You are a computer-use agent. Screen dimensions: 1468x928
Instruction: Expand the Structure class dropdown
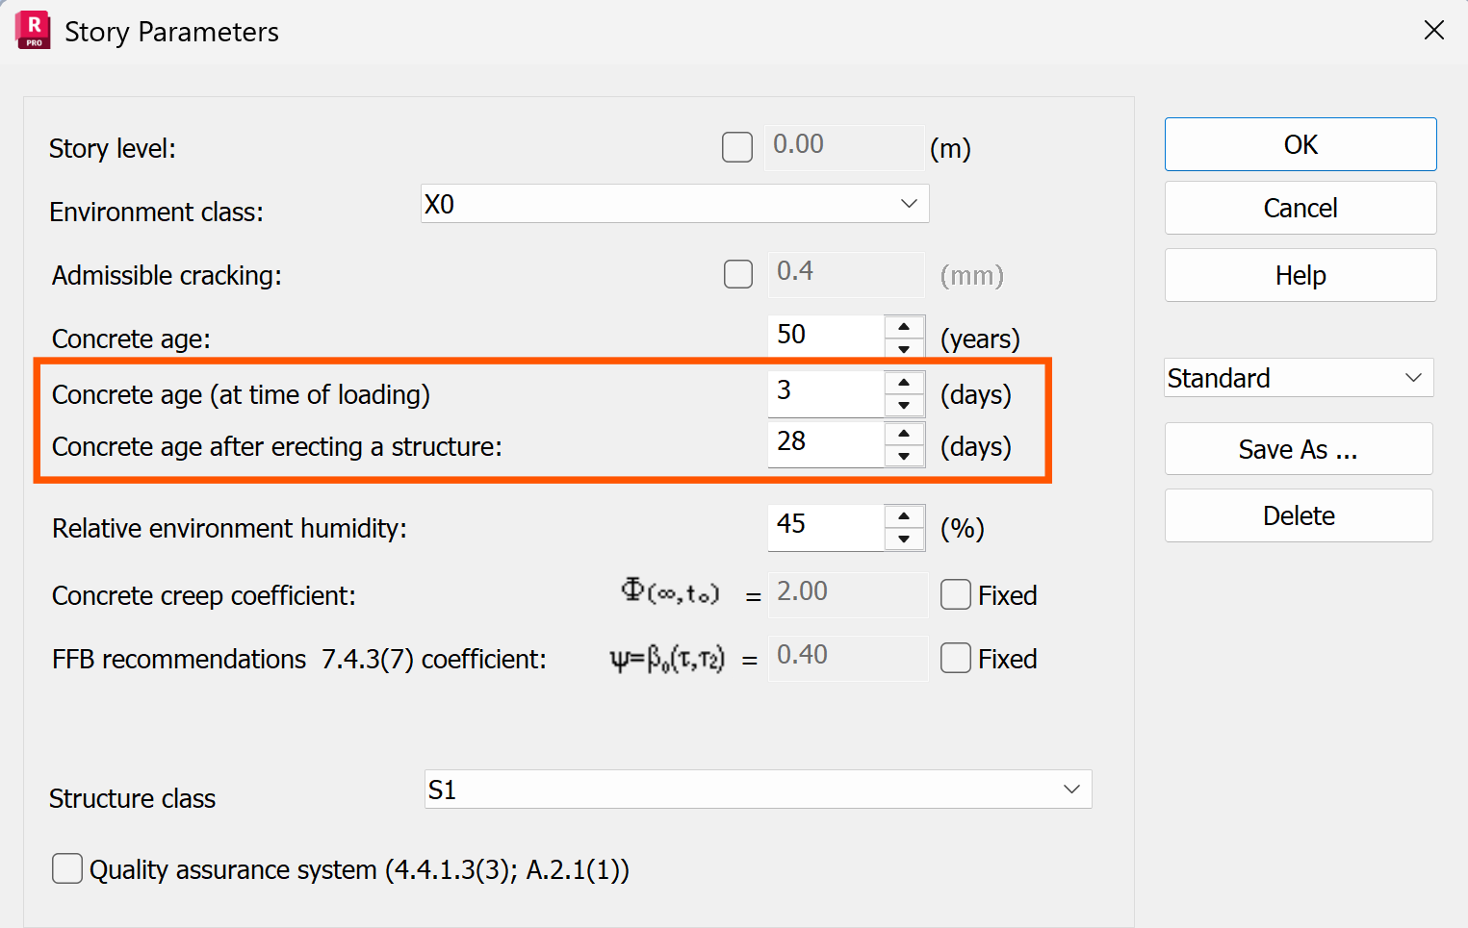(1070, 790)
